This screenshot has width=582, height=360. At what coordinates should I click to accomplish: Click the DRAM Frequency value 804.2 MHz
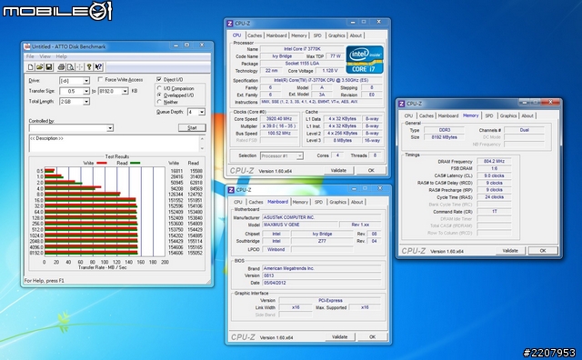point(494,162)
